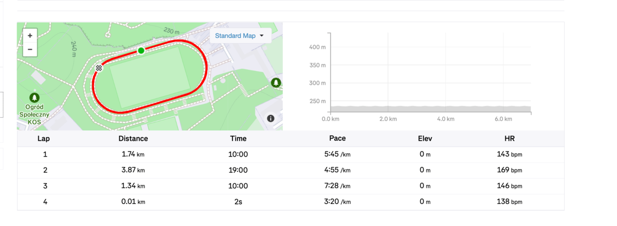The image size is (617, 226).
Task: Click the Lap column header
Action: click(x=44, y=138)
